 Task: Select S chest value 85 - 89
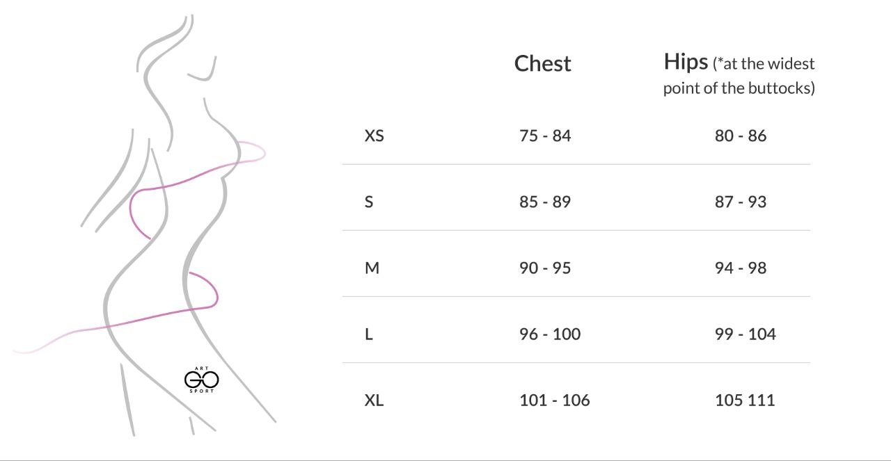point(545,202)
